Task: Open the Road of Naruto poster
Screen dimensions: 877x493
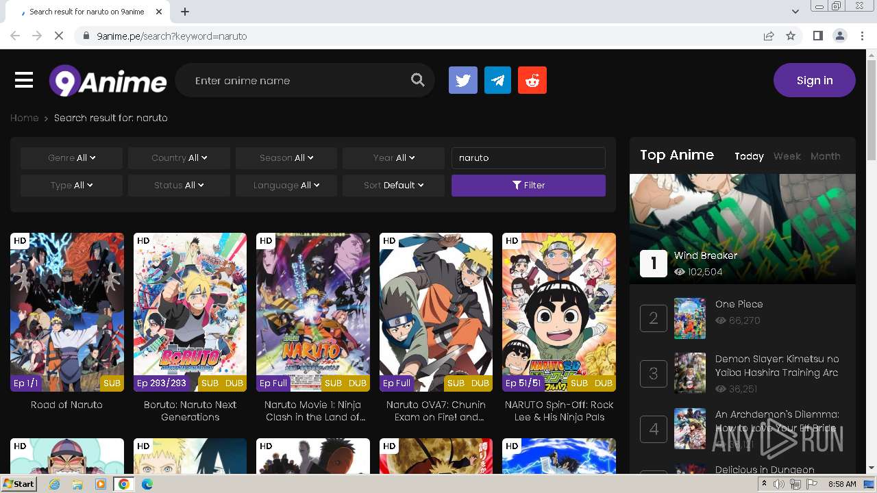Action: (67, 312)
